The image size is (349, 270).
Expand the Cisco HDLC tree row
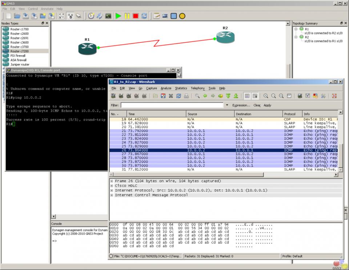pos(112,186)
